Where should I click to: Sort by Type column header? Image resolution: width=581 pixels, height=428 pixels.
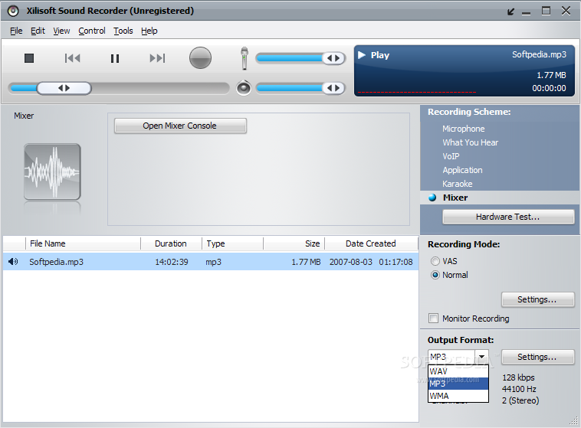pyautogui.click(x=233, y=243)
